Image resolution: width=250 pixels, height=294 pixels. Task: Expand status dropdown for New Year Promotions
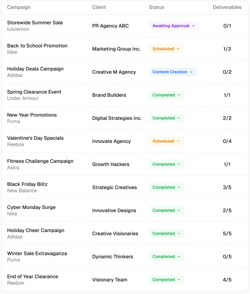166,118
